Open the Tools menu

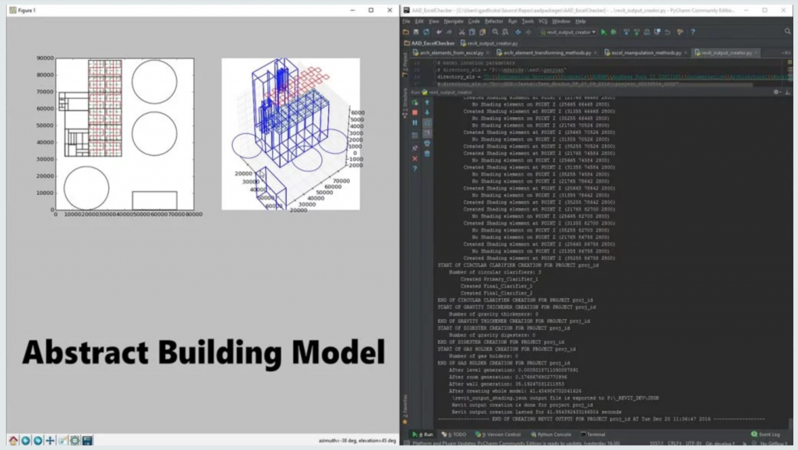coord(528,21)
